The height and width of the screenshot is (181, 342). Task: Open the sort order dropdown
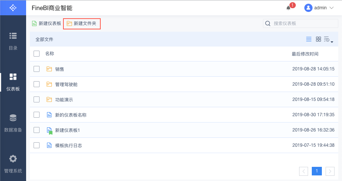pyautogui.click(x=328, y=39)
